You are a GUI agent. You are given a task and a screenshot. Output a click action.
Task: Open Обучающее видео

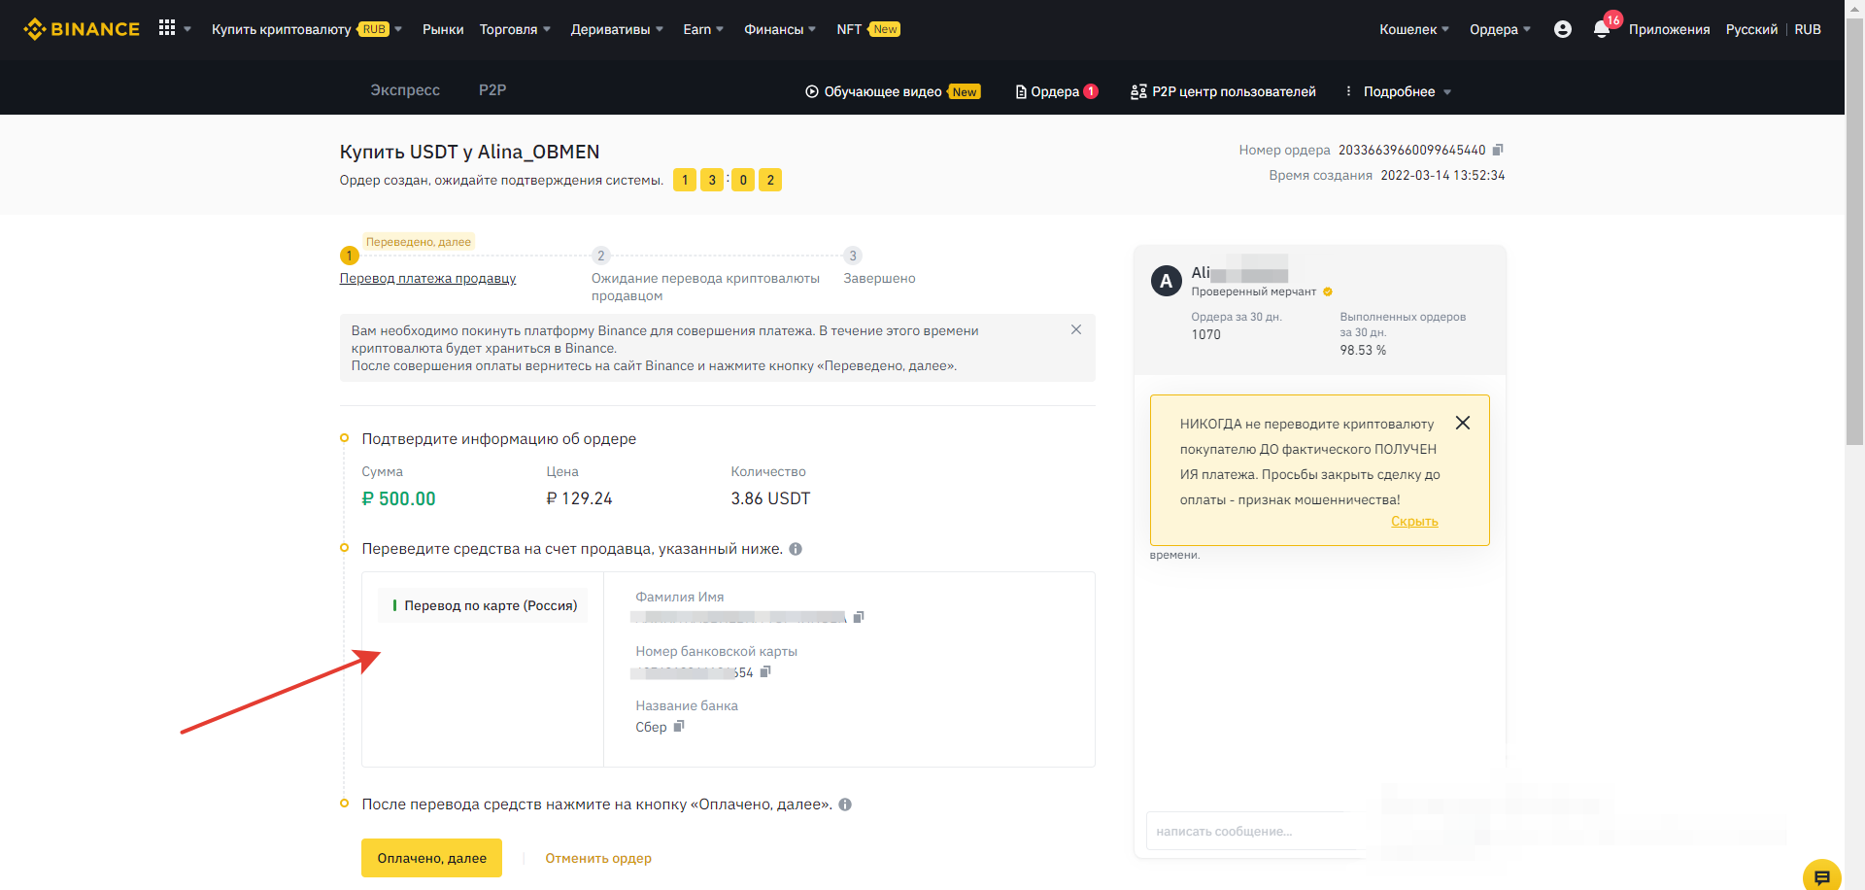(893, 91)
